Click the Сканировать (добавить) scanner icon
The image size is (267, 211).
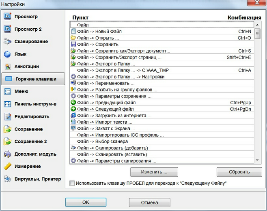click(x=73, y=148)
